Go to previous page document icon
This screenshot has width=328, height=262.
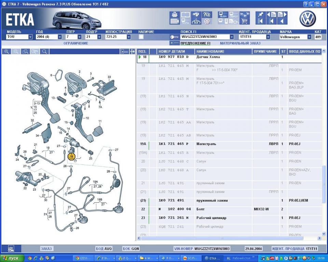272,14
